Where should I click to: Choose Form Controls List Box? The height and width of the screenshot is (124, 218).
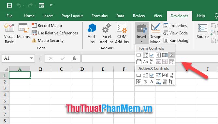[165, 55]
